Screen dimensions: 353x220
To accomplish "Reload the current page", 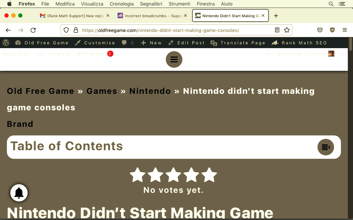I will [33, 30].
